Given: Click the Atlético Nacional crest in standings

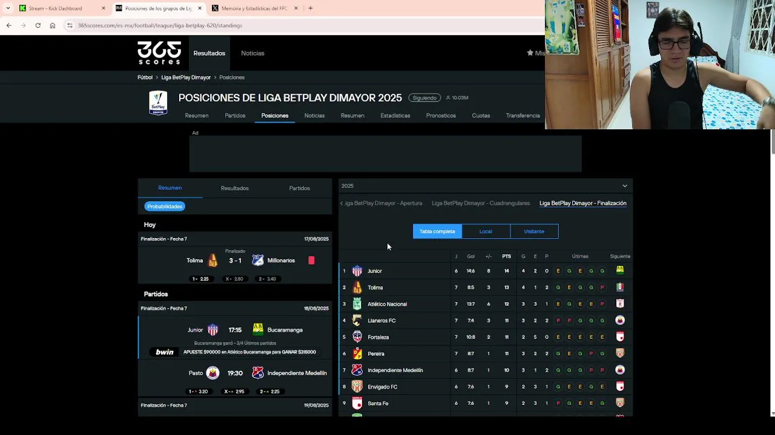Looking at the screenshot, I should [357, 304].
